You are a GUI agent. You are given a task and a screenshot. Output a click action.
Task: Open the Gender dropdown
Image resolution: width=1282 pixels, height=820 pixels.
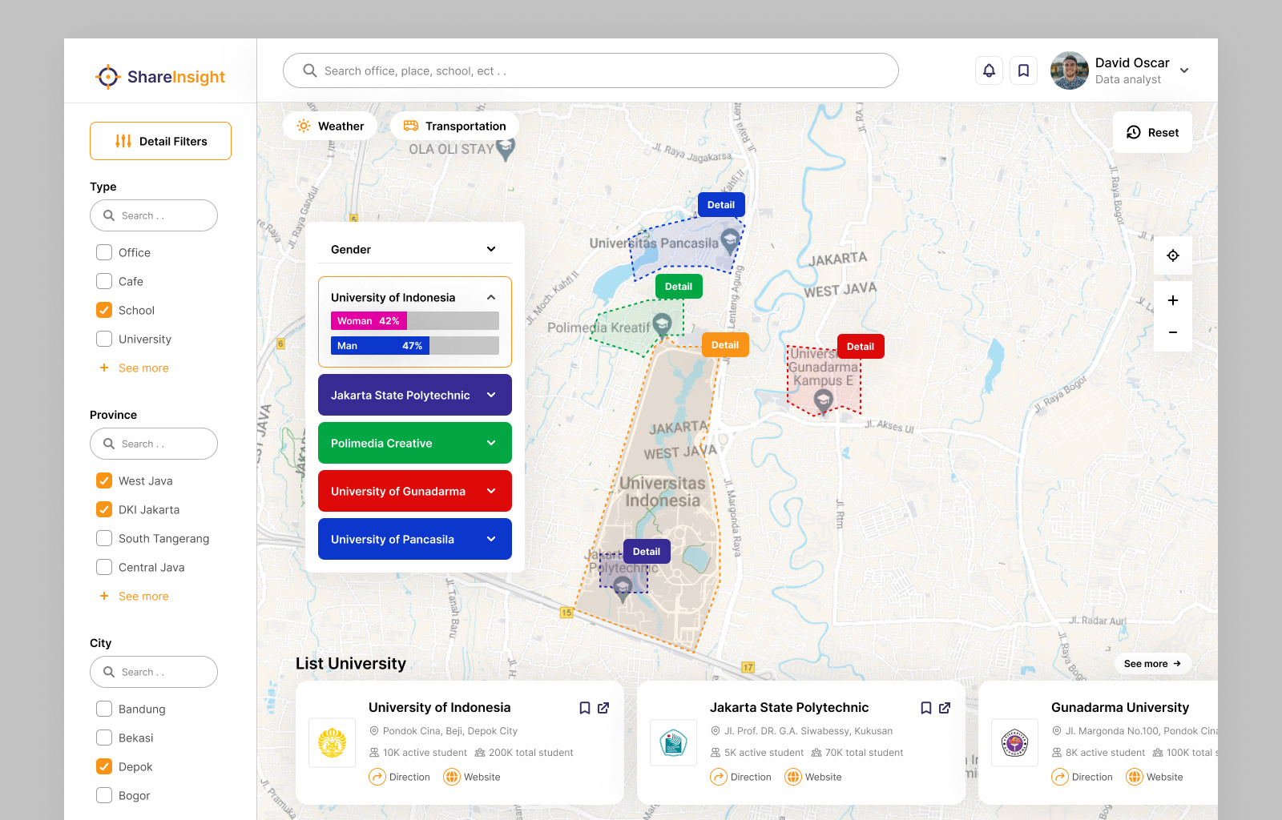pyautogui.click(x=490, y=249)
